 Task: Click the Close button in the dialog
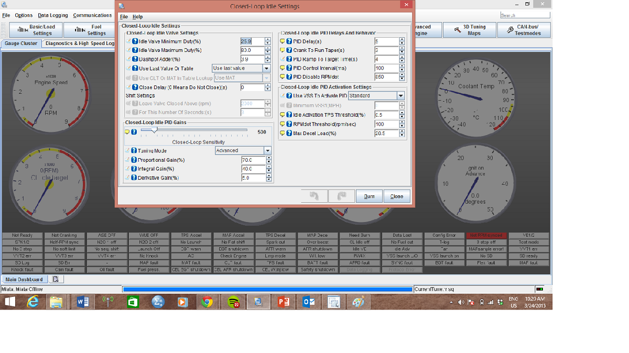pyautogui.click(x=397, y=196)
